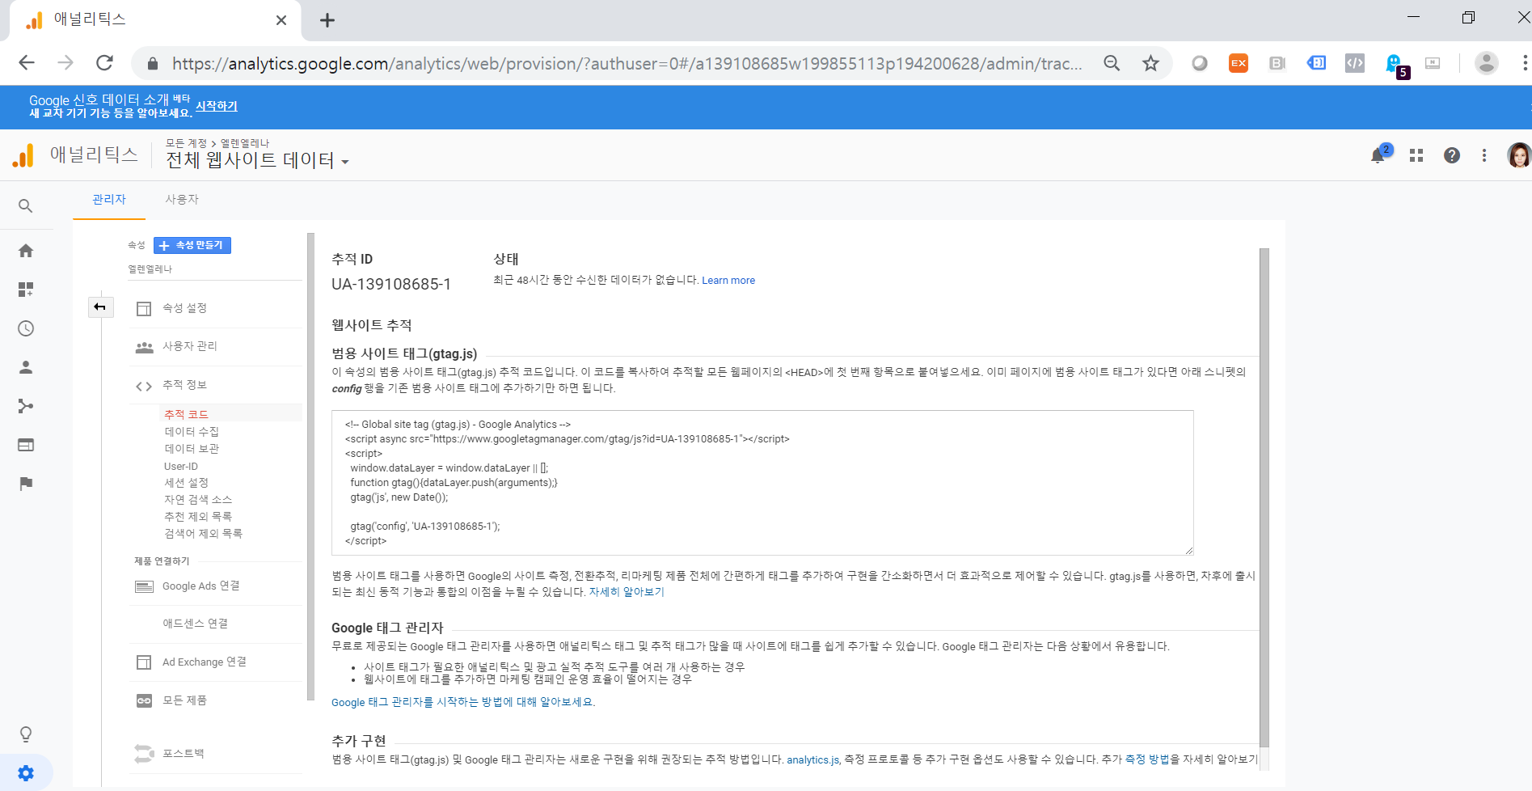Open Customization dashboards icon in sidebar

(x=26, y=290)
